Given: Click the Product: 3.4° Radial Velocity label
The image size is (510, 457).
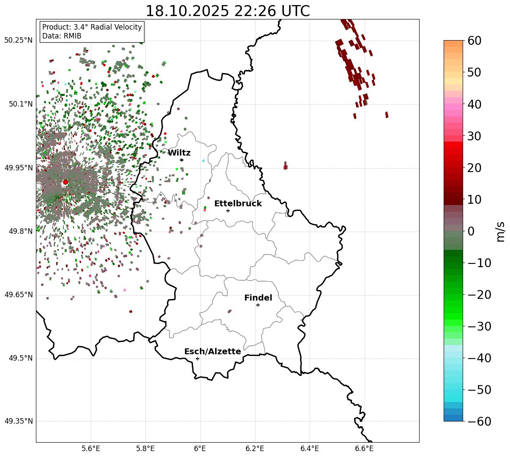Looking at the screenshot, I should 92,27.
